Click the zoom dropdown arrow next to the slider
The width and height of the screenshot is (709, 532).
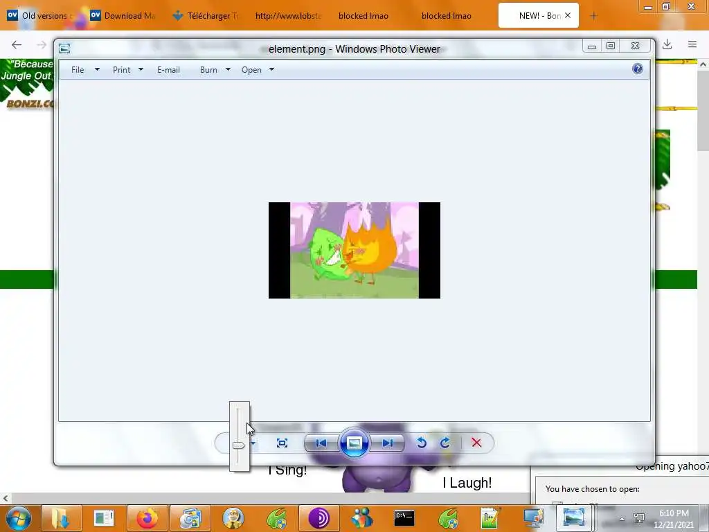click(253, 443)
